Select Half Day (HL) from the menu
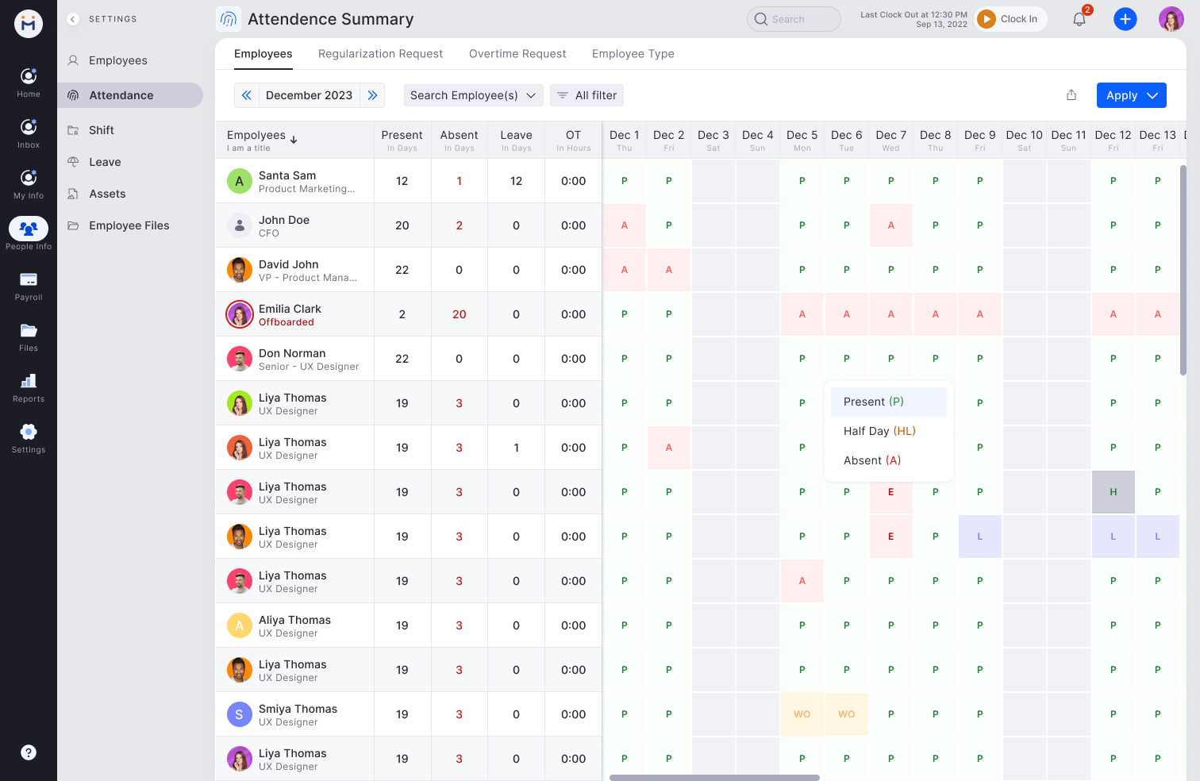The height and width of the screenshot is (781, 1200). point(879,431)
